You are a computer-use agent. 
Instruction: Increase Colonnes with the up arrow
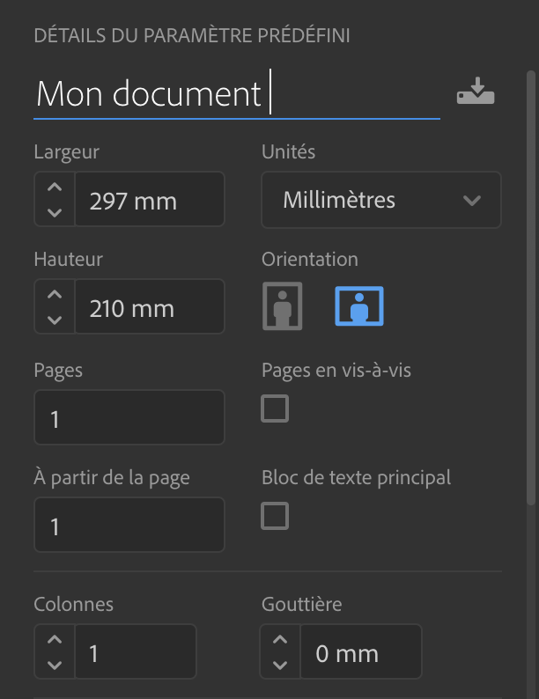pos(55,639)
